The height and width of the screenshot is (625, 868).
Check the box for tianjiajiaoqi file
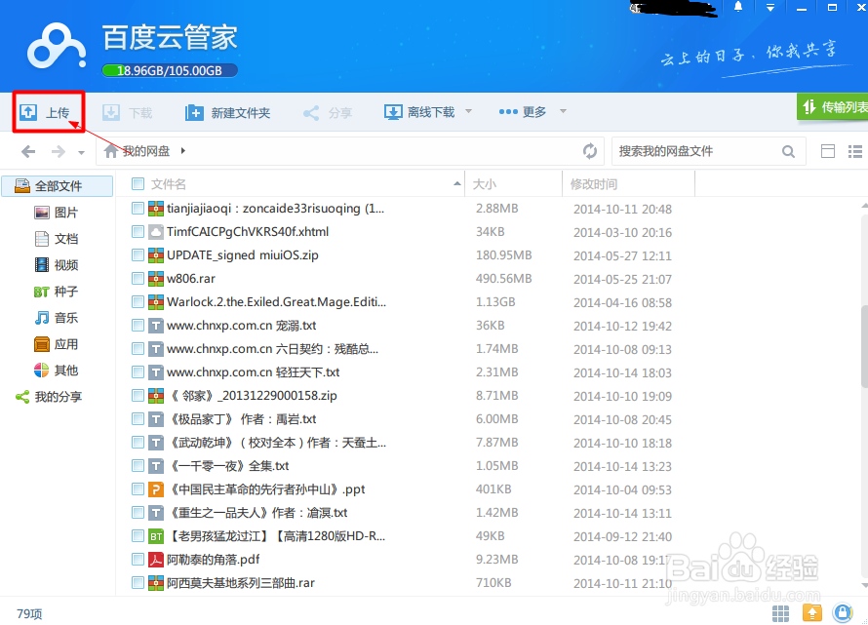coord(138,208)
